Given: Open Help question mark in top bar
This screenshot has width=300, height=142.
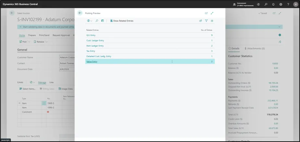Looking at the screenshot, I should [288, 4].
